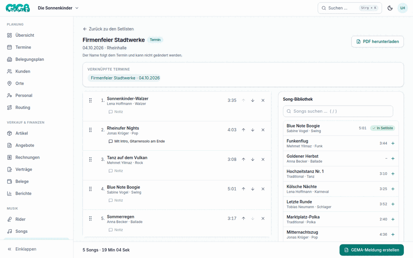The height and width of the screenshot is (258, 413).
Task: Add Goldener Herbst to setlist
Action: (393, 159)
